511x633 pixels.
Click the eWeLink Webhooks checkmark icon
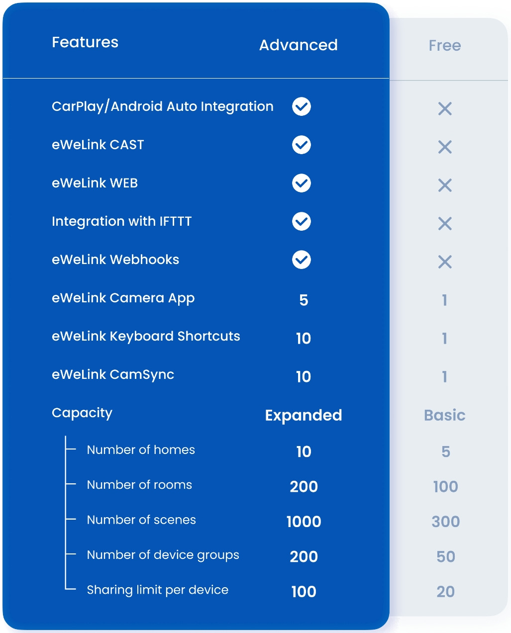point(302,260)
